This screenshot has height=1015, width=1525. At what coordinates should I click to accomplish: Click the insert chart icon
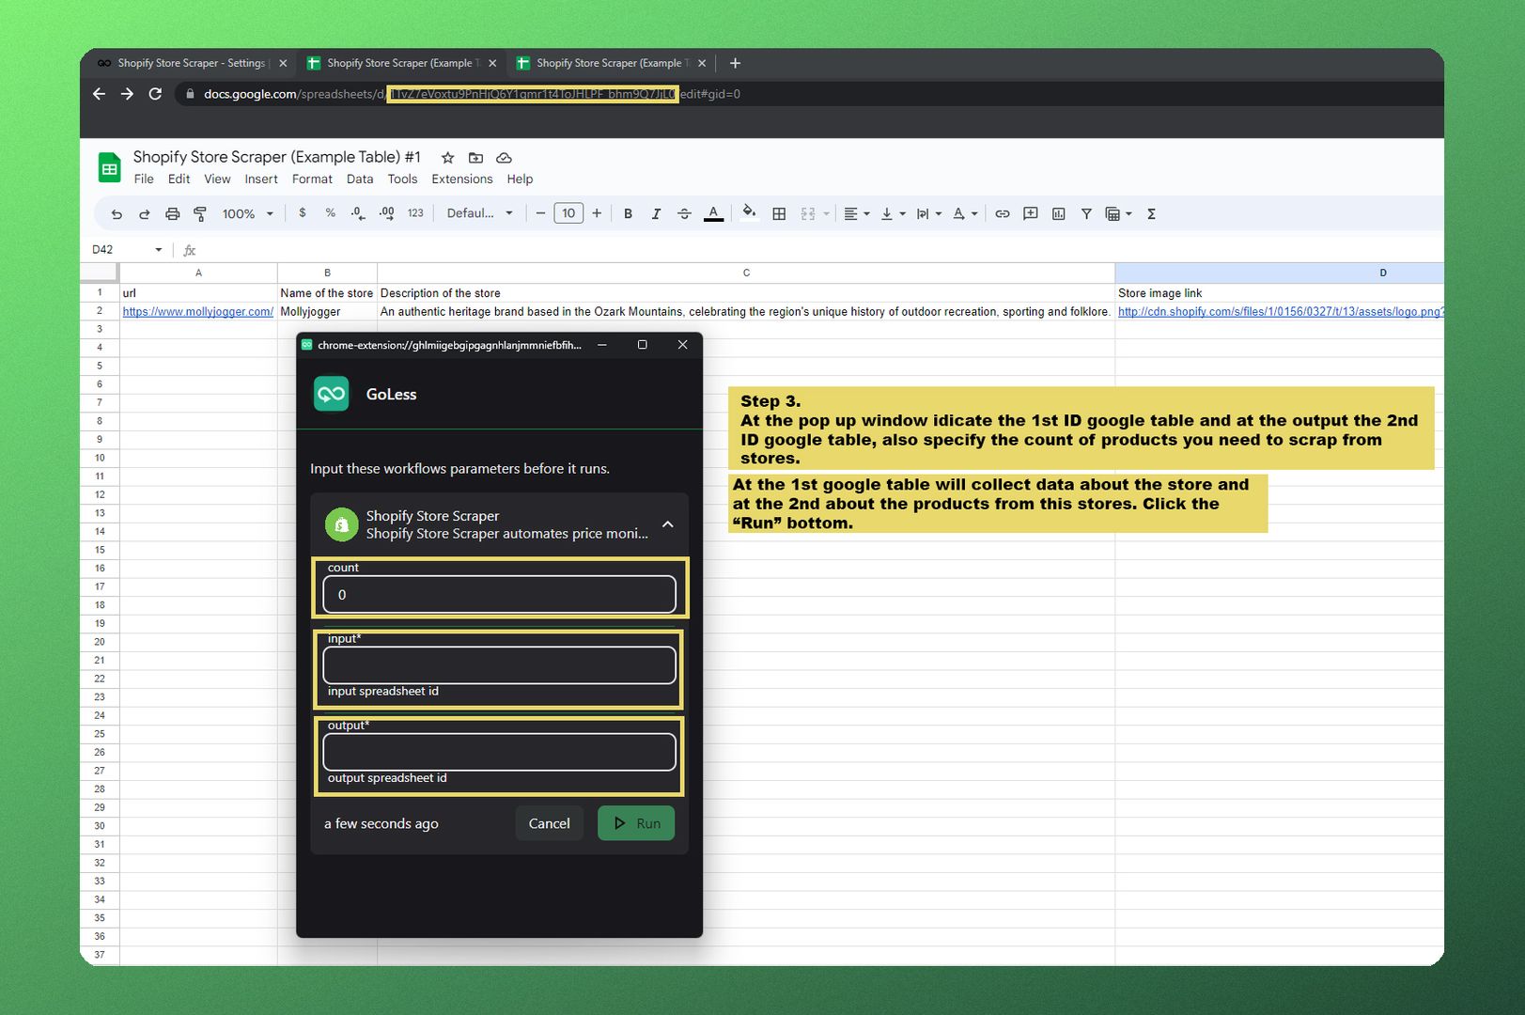coord(1059,214)
